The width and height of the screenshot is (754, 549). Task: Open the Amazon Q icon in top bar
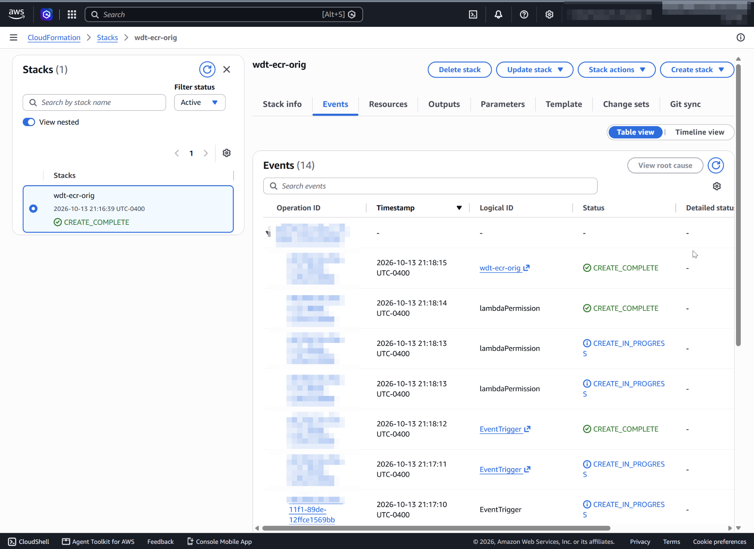(x=46, y=14)
